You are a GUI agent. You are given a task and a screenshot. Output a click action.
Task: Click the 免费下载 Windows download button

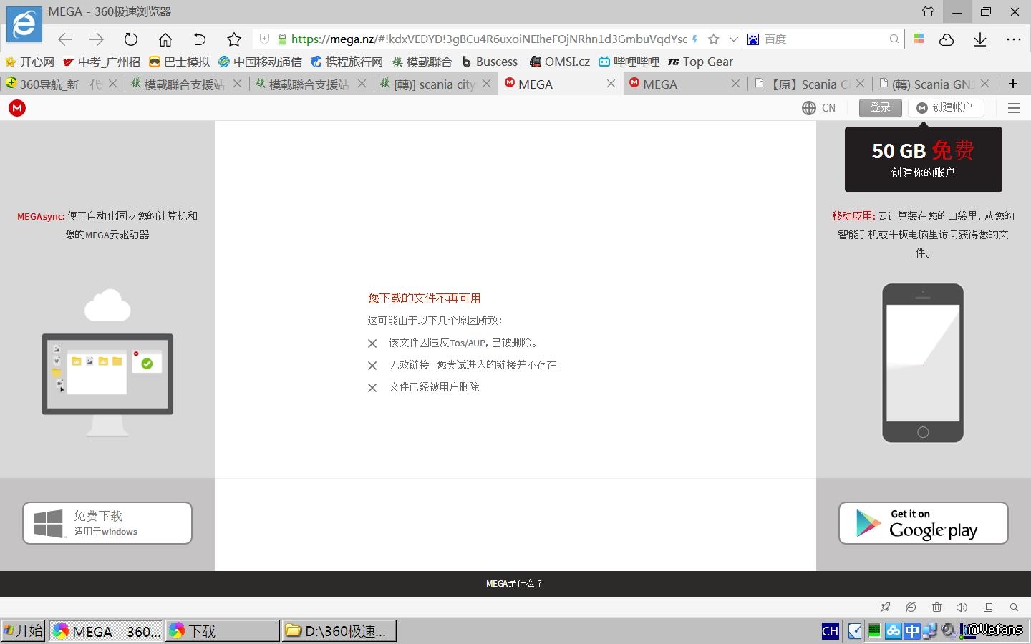click(x=107, y=523)
